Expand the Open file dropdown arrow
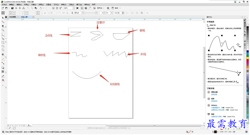This screenshot has height=135, width=250. (9, 8)
